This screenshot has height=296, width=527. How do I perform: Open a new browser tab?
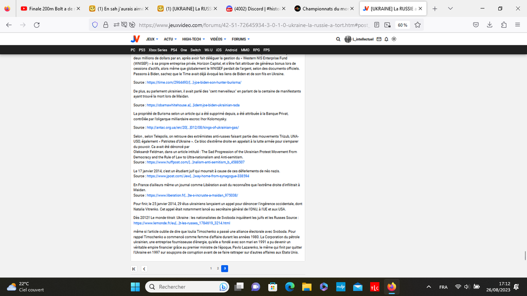(x=434, y=9)
